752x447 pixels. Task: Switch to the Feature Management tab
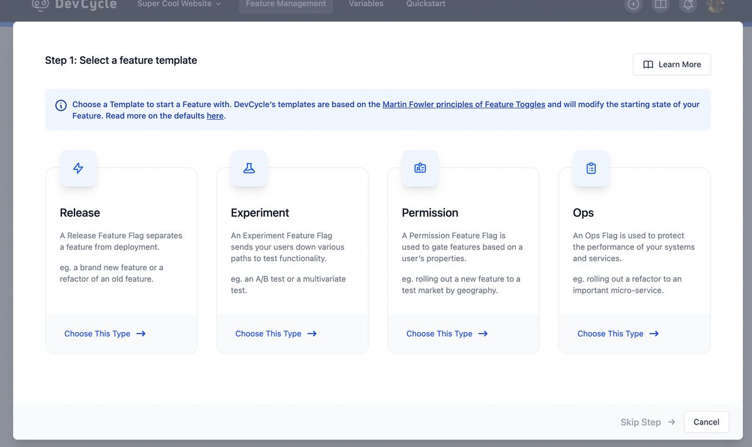285,3
